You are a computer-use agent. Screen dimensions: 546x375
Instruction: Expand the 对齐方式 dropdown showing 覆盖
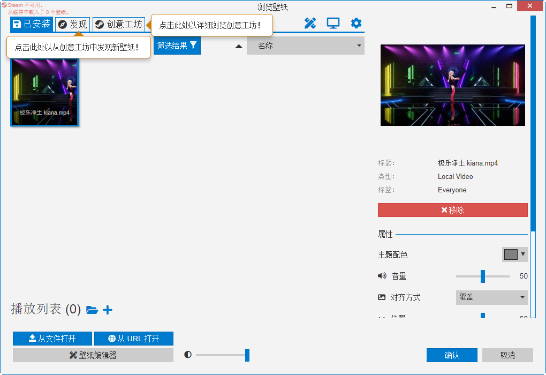point(492,297)
